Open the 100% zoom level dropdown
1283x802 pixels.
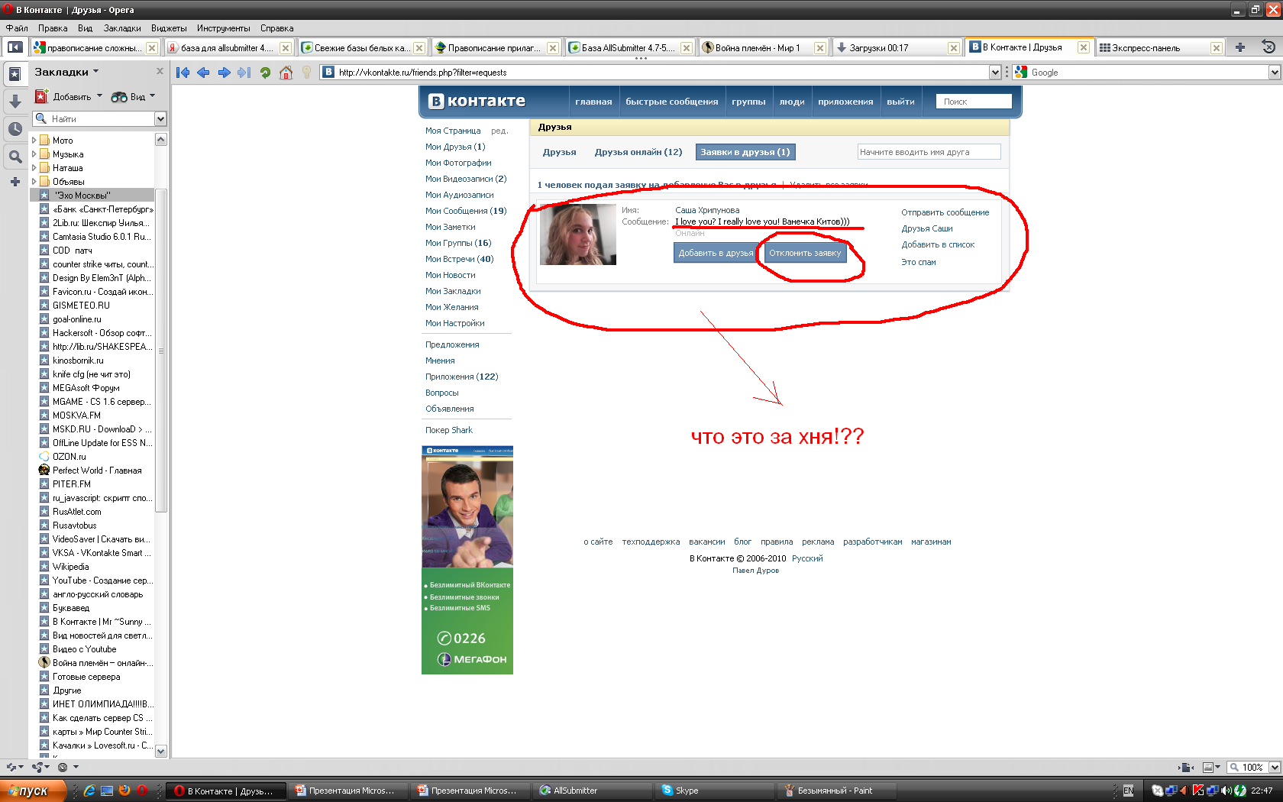(1274, 768)
